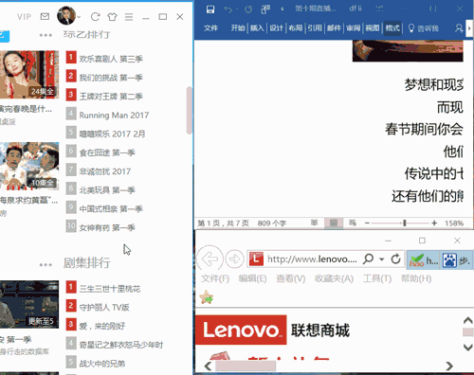The height and width of the screenshot is (375, 474).
Task: Switch Word to read mode view
Action: pyautogui.click(x=314, y=223)
